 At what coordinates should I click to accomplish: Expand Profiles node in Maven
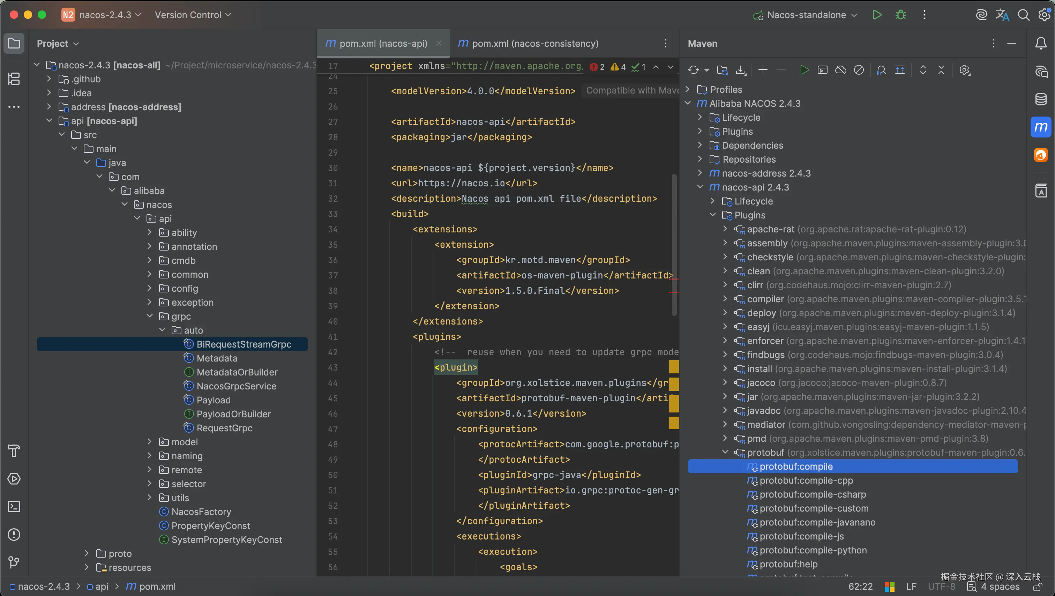[x=688, y=89]
